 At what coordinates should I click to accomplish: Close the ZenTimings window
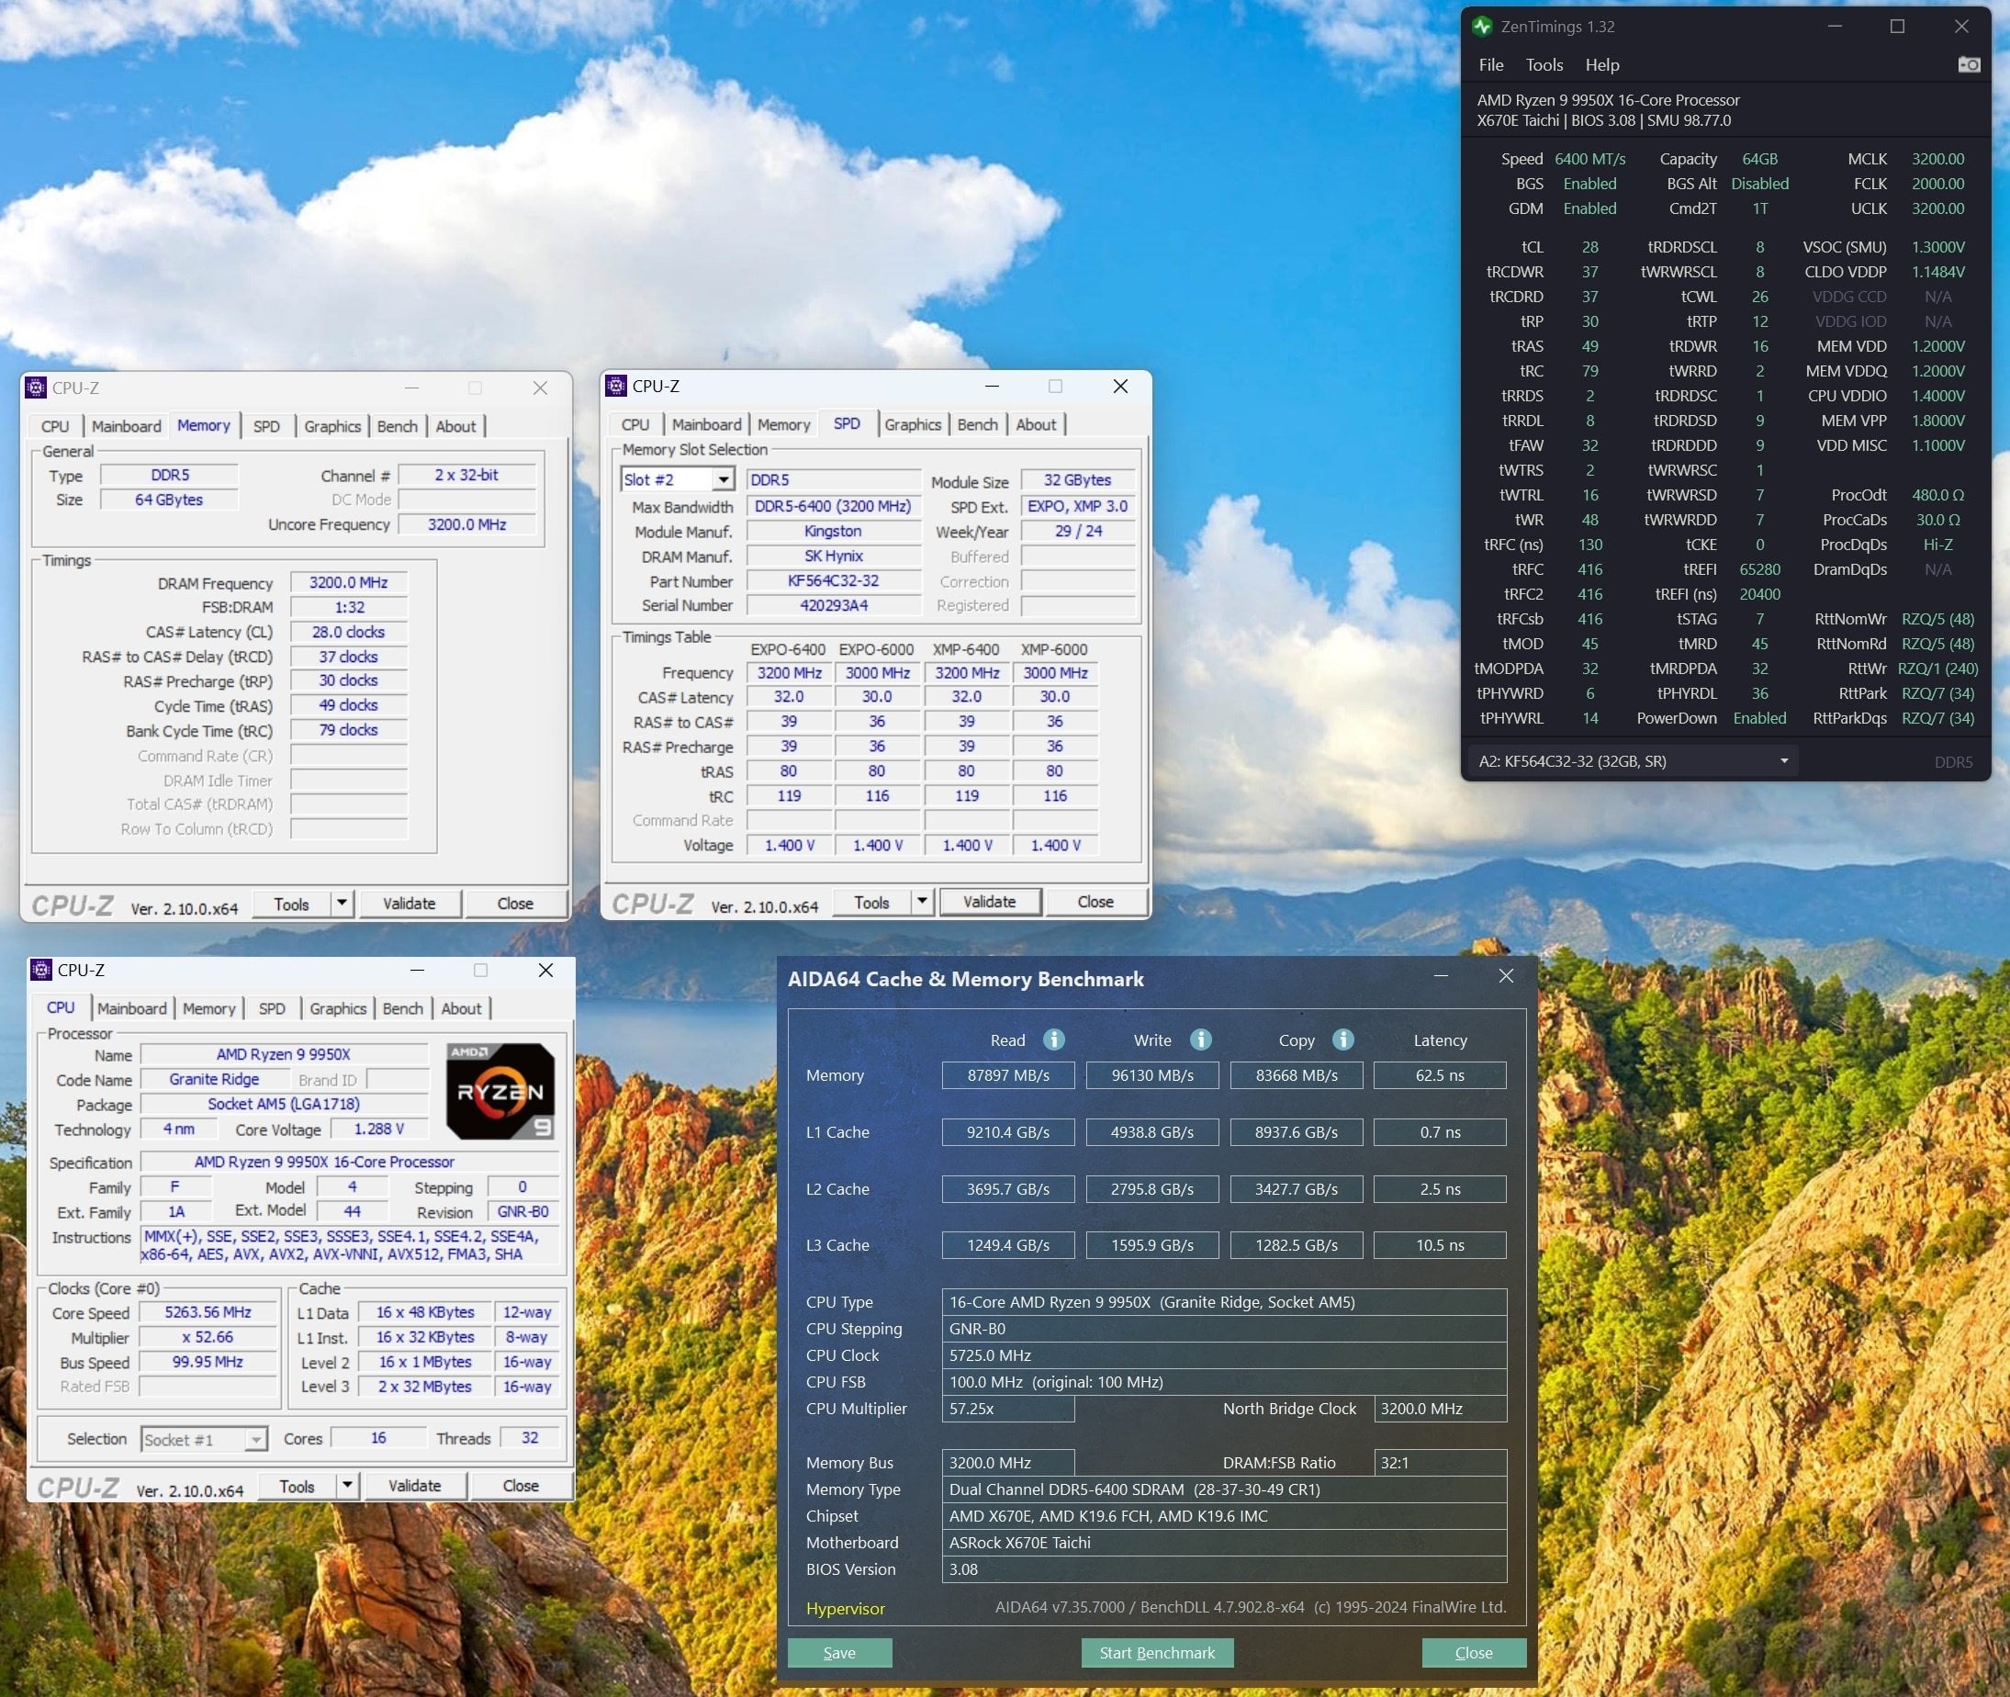[x=1962, y=26]
